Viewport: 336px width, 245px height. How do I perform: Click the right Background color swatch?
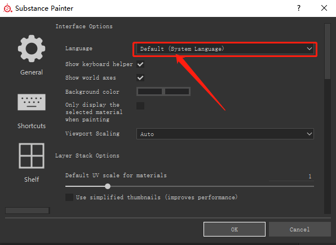pyautogui.click(x=177, y=91)
